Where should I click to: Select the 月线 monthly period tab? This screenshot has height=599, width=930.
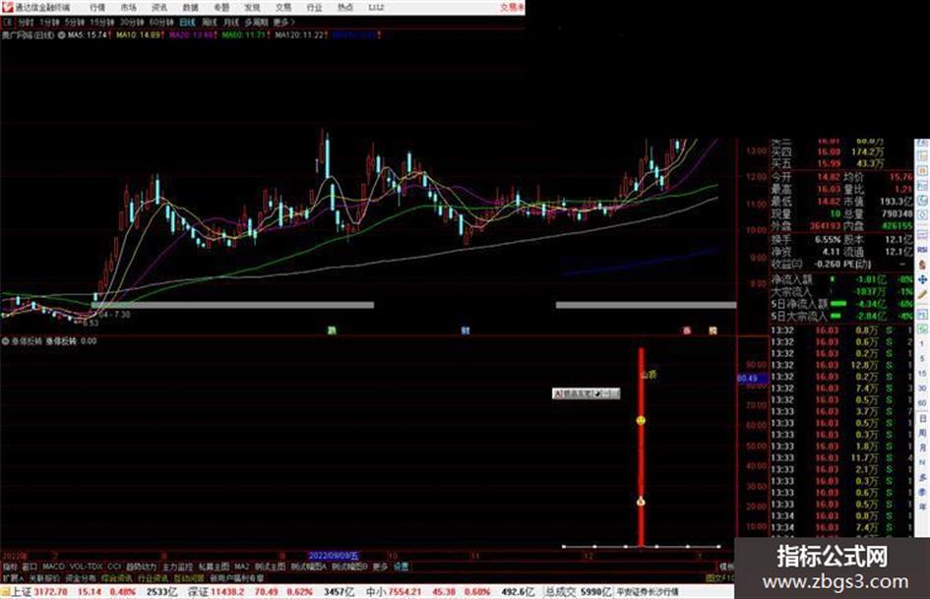coord(230,23)
